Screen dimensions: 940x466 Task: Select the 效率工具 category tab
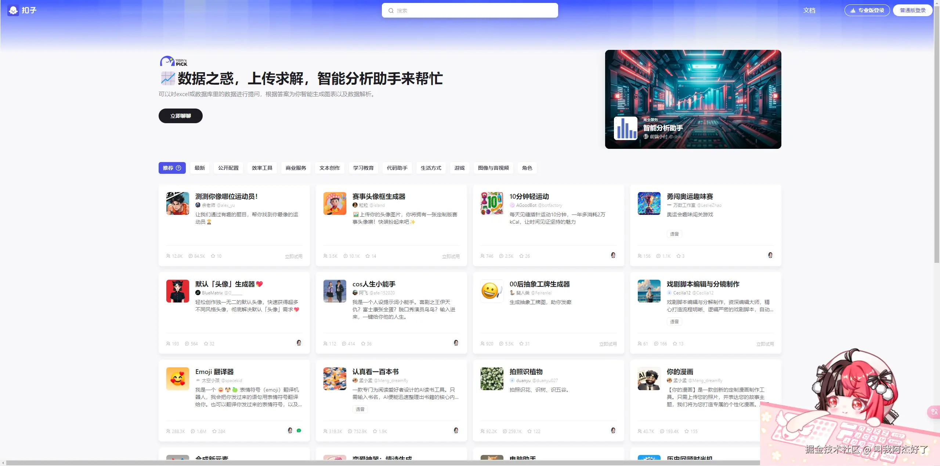[x=262, y=168]
